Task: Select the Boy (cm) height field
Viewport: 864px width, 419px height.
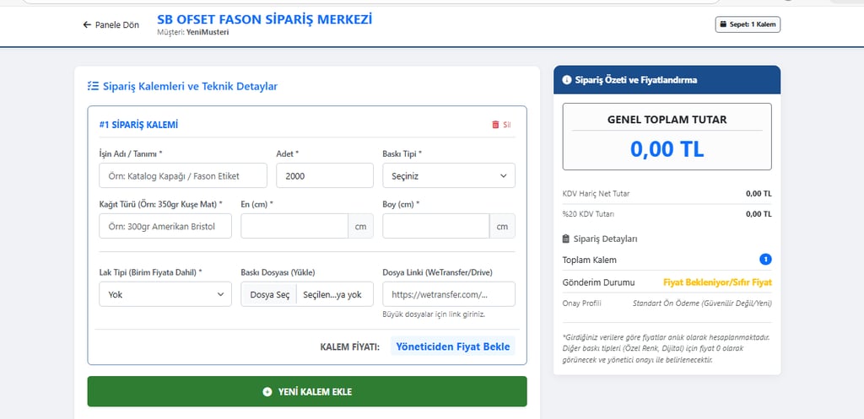Action: click(x=436, y=226)
